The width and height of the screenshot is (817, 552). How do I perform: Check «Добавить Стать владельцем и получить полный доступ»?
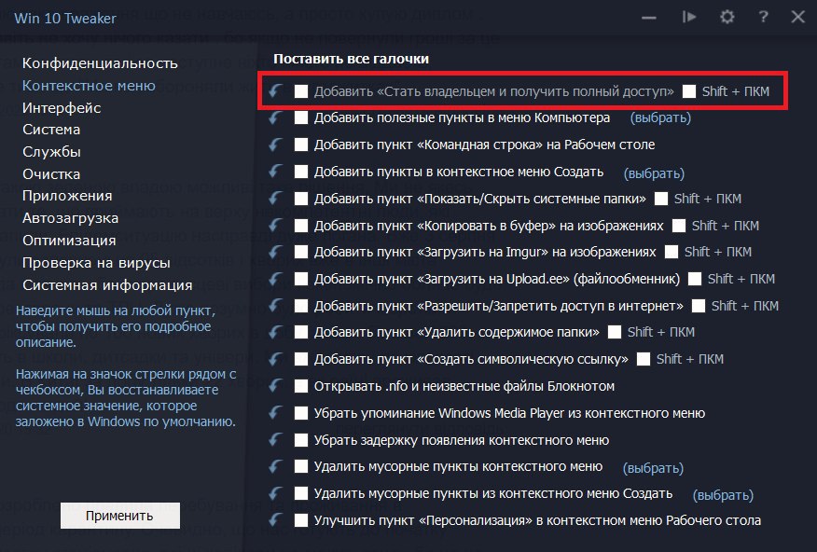point(300,91)
